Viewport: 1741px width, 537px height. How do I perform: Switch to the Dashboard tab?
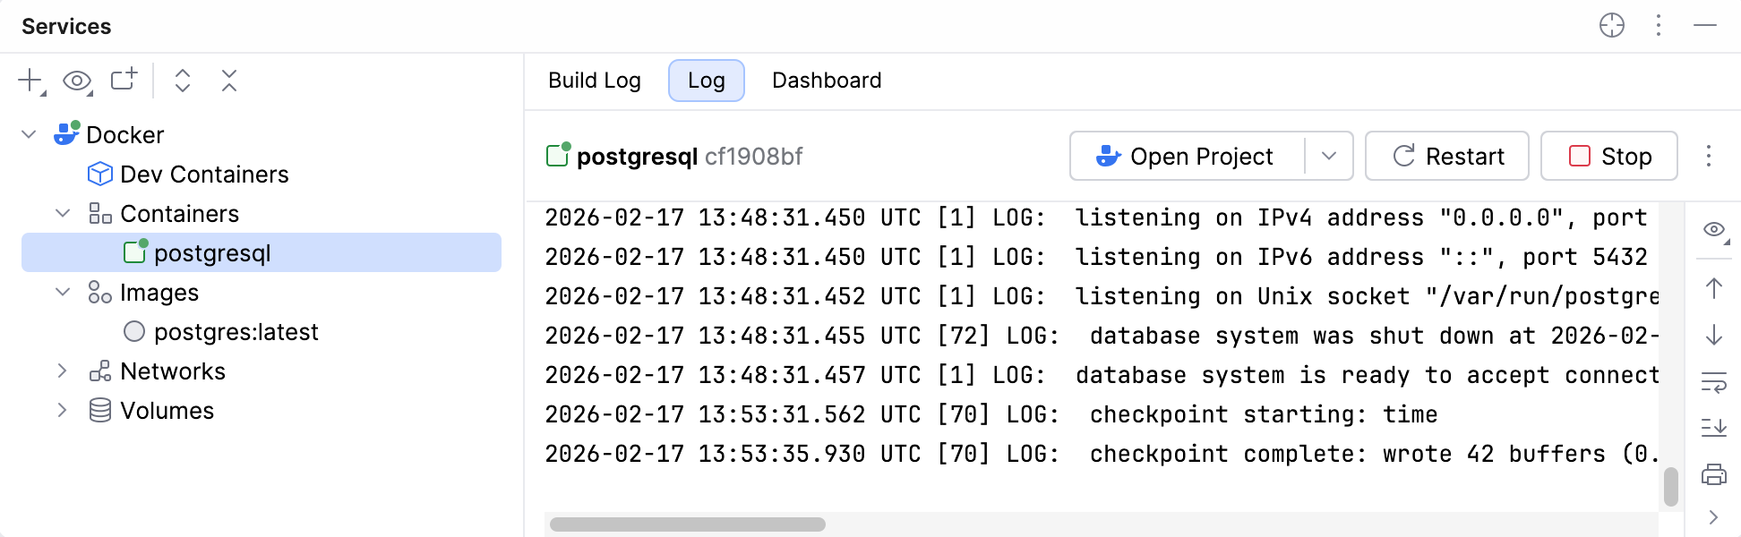[826, 81]
